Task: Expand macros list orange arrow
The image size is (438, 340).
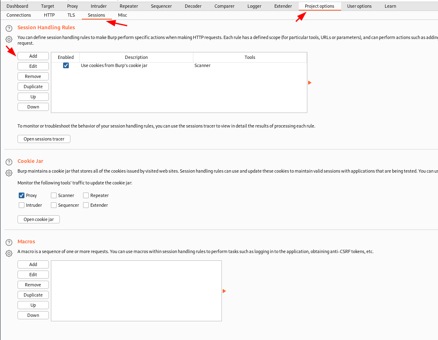Action: (x=224, y=291)
